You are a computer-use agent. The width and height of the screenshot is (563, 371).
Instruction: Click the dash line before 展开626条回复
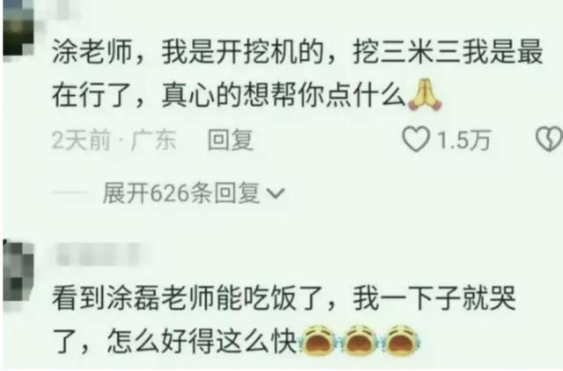[x=70, y=193]
